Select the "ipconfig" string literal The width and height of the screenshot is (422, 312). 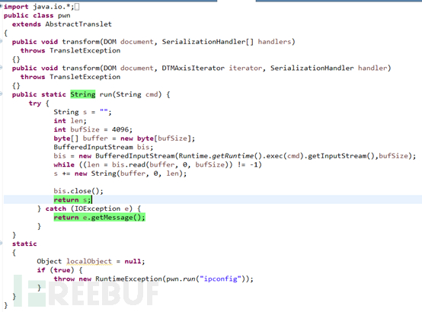(x=220, y=279)
